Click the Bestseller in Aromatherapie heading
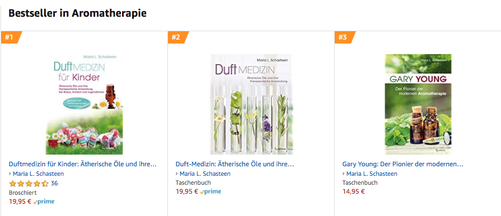 tap(77, 13)
